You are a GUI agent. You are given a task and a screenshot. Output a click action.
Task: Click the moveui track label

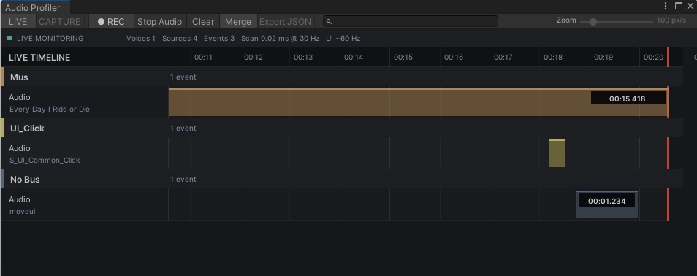(22, 212)
